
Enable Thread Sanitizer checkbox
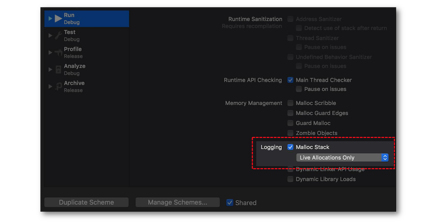click(x=291, y=38)
